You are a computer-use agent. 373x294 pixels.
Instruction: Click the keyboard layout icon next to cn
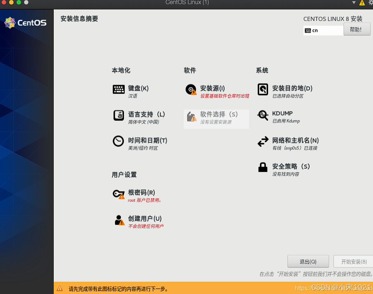click(x=308, y=31)
